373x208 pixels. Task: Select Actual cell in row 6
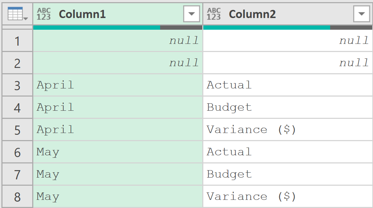(x=288, y=152)
